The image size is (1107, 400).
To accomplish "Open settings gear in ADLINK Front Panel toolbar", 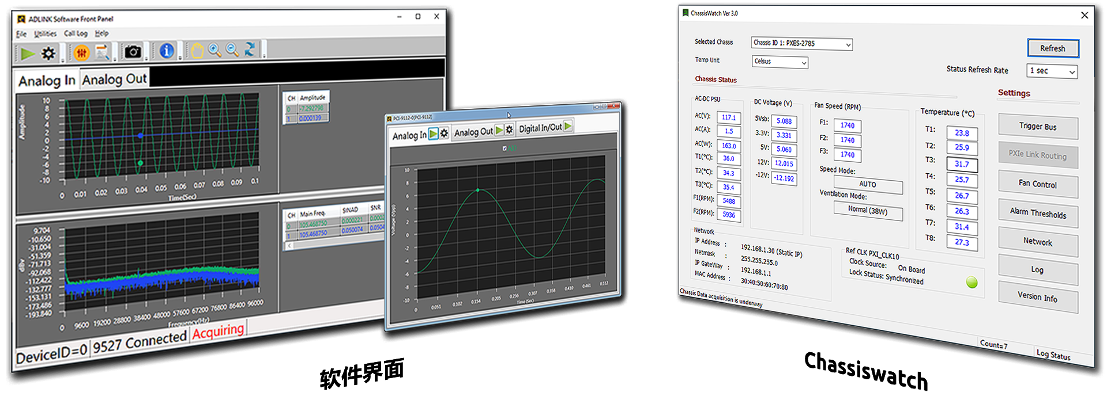I will pyautogui.click(x=48, y=54).
